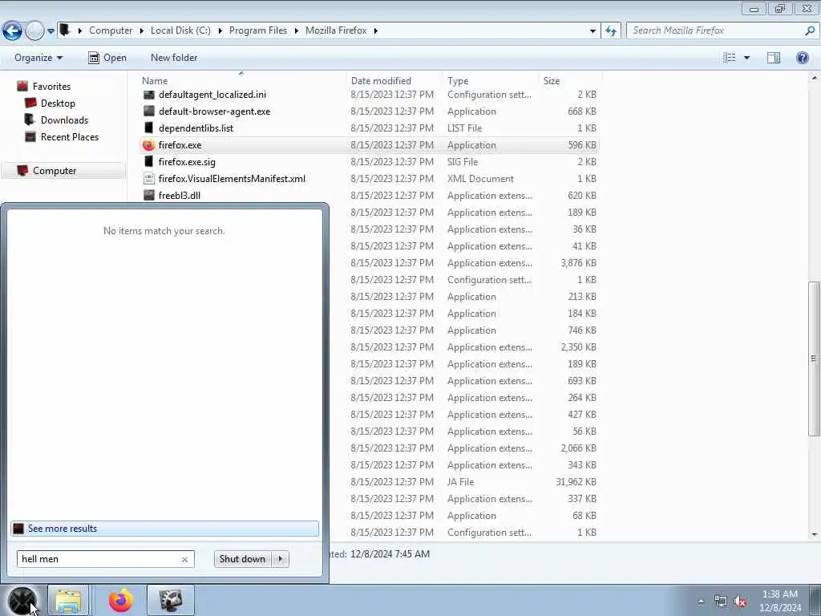Toggle the preview pane icon

pos(774,58)
